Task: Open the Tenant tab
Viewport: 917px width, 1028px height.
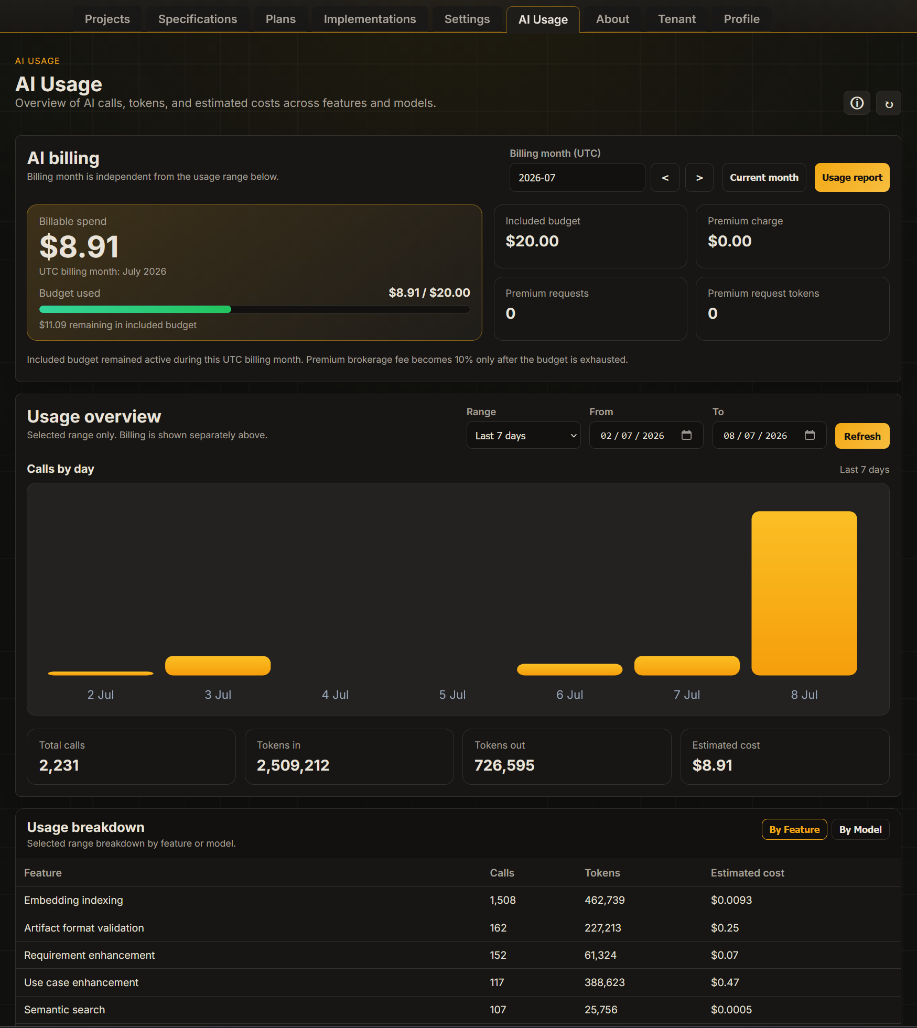Action: (677, 19)
